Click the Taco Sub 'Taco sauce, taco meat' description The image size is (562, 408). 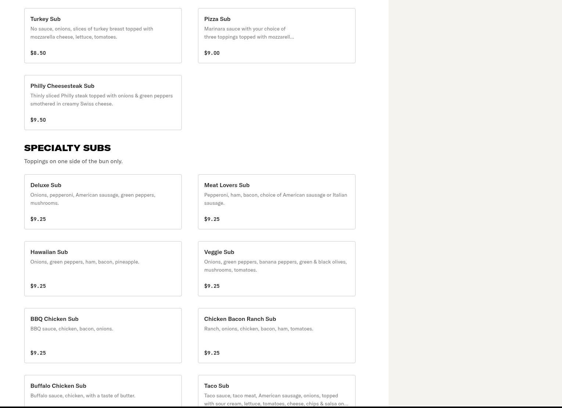point(276,400)
